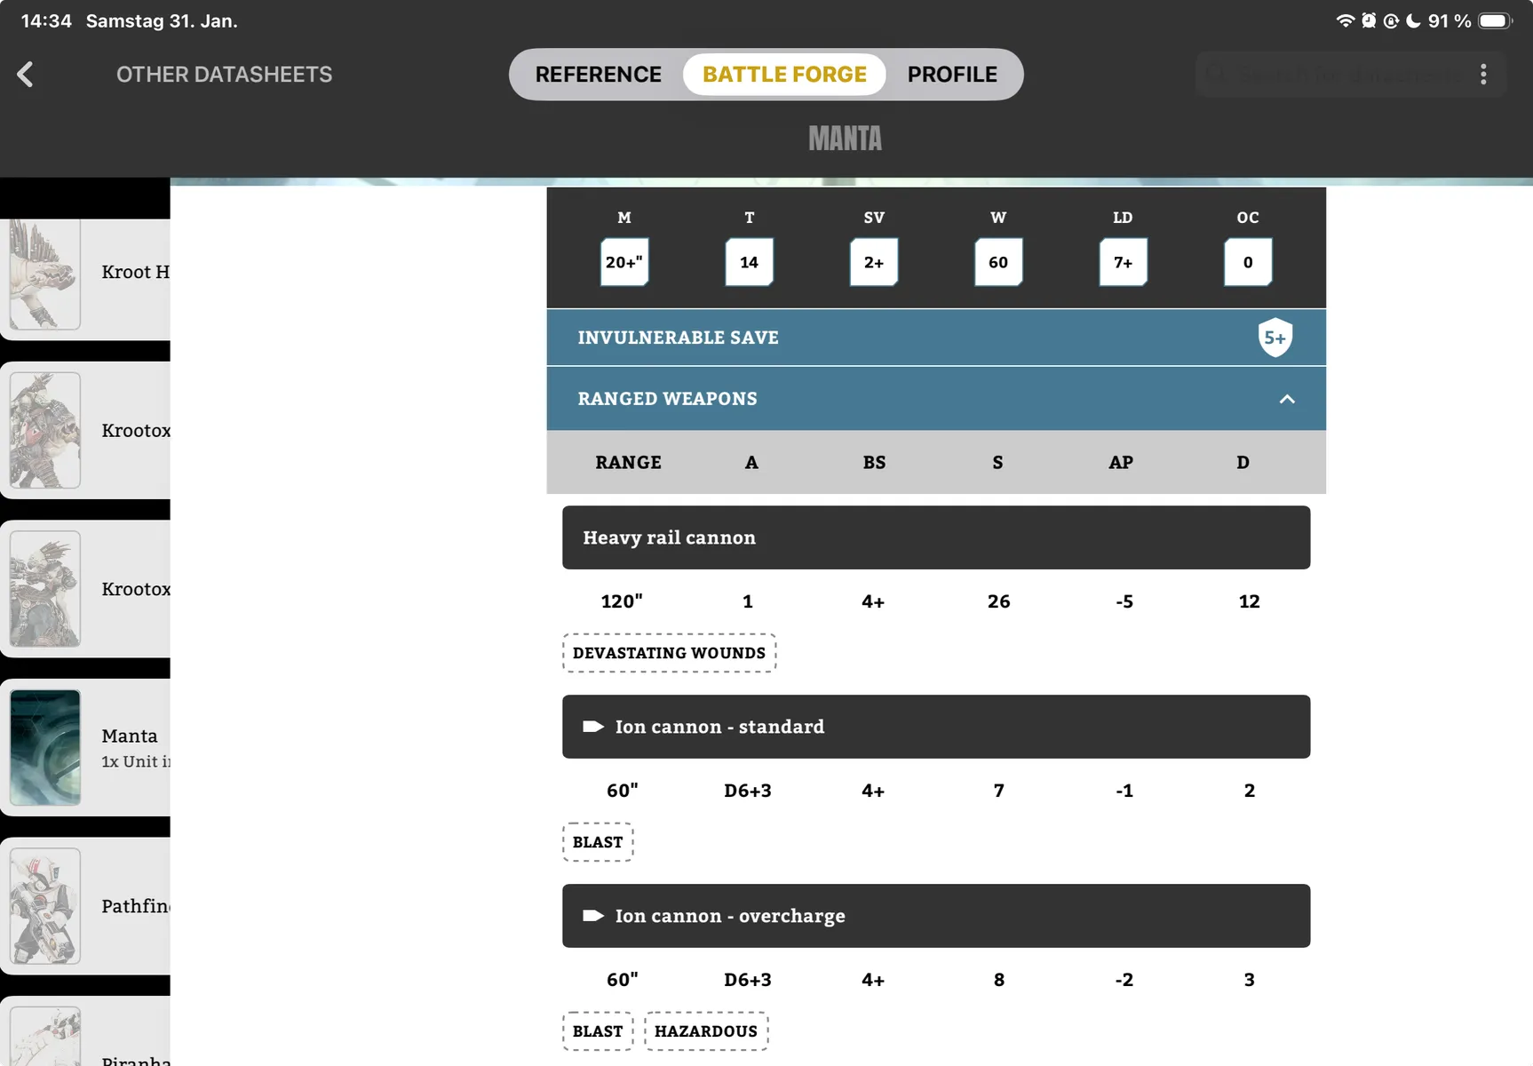Image resolution: width=1533 pixels, height=1066 pixels.
Task: Tap the Hazardous keyword tag
Action: (x=705, y=1031)
